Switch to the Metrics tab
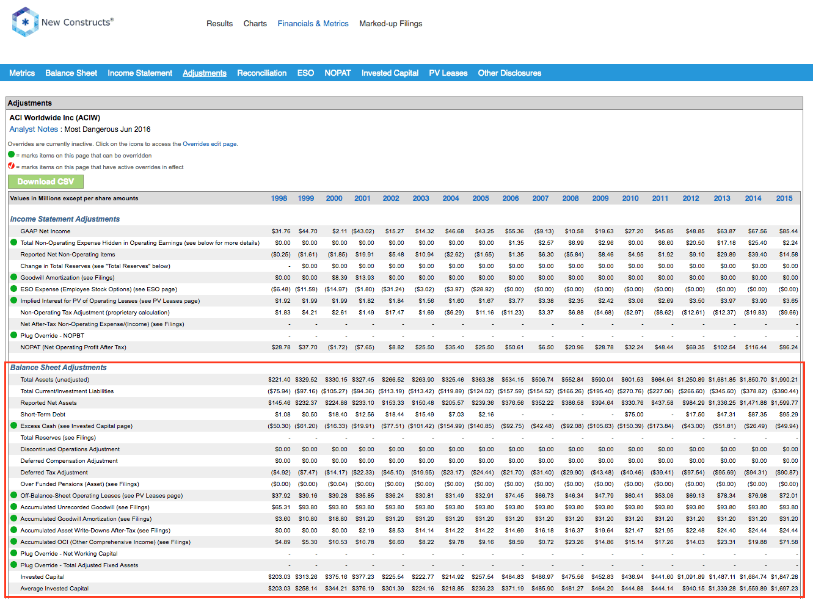This screenshot has height=599, width=813. [x=22, y=73]
